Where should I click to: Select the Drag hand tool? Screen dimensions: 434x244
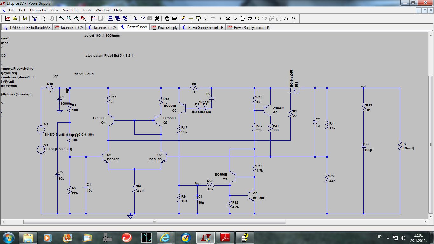point(250,18)
